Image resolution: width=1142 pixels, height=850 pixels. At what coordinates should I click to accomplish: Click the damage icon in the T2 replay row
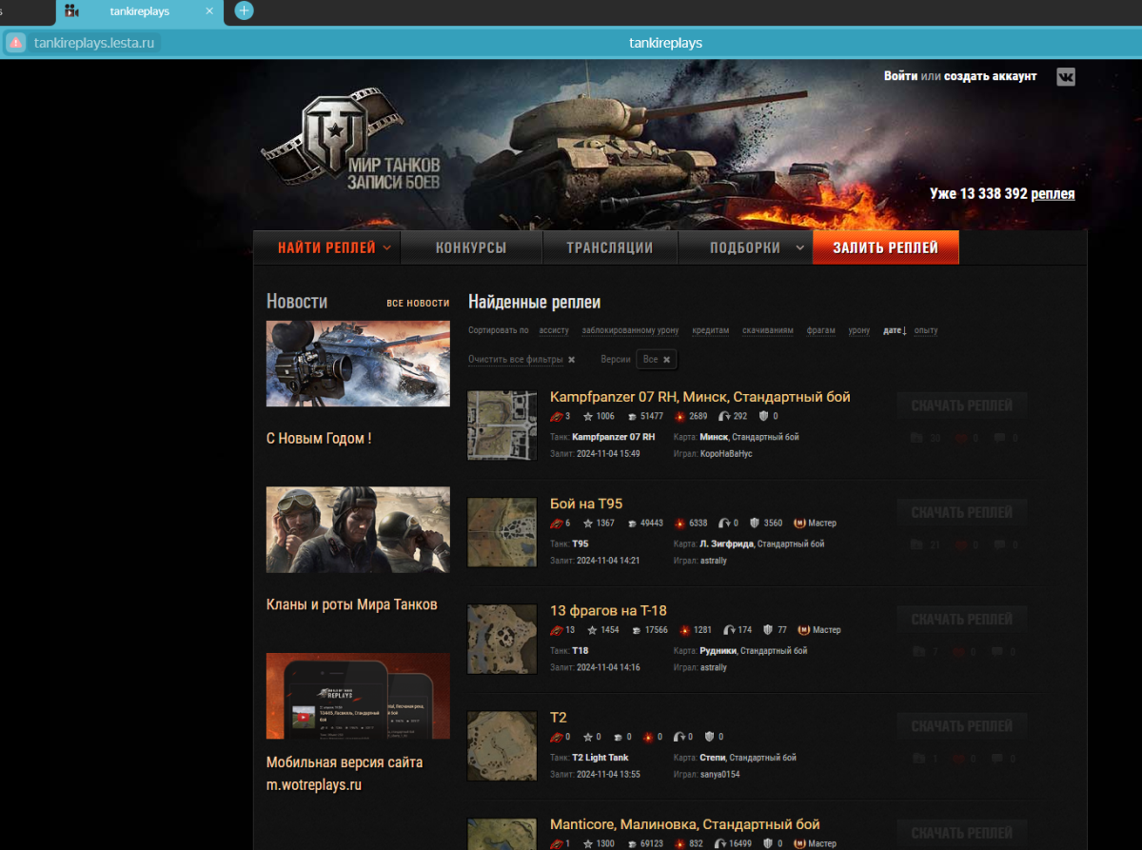click(x=648, y=737)
